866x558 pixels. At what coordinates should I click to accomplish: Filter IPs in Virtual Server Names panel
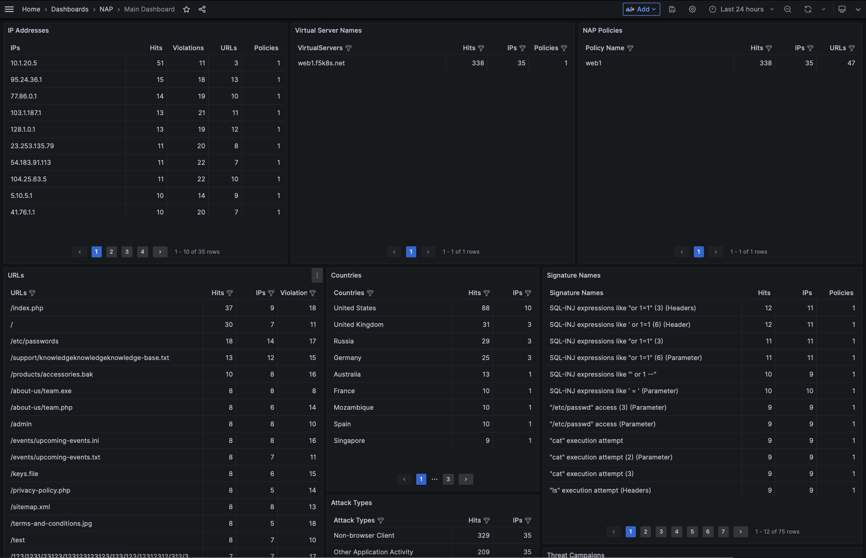click(523, 48)
